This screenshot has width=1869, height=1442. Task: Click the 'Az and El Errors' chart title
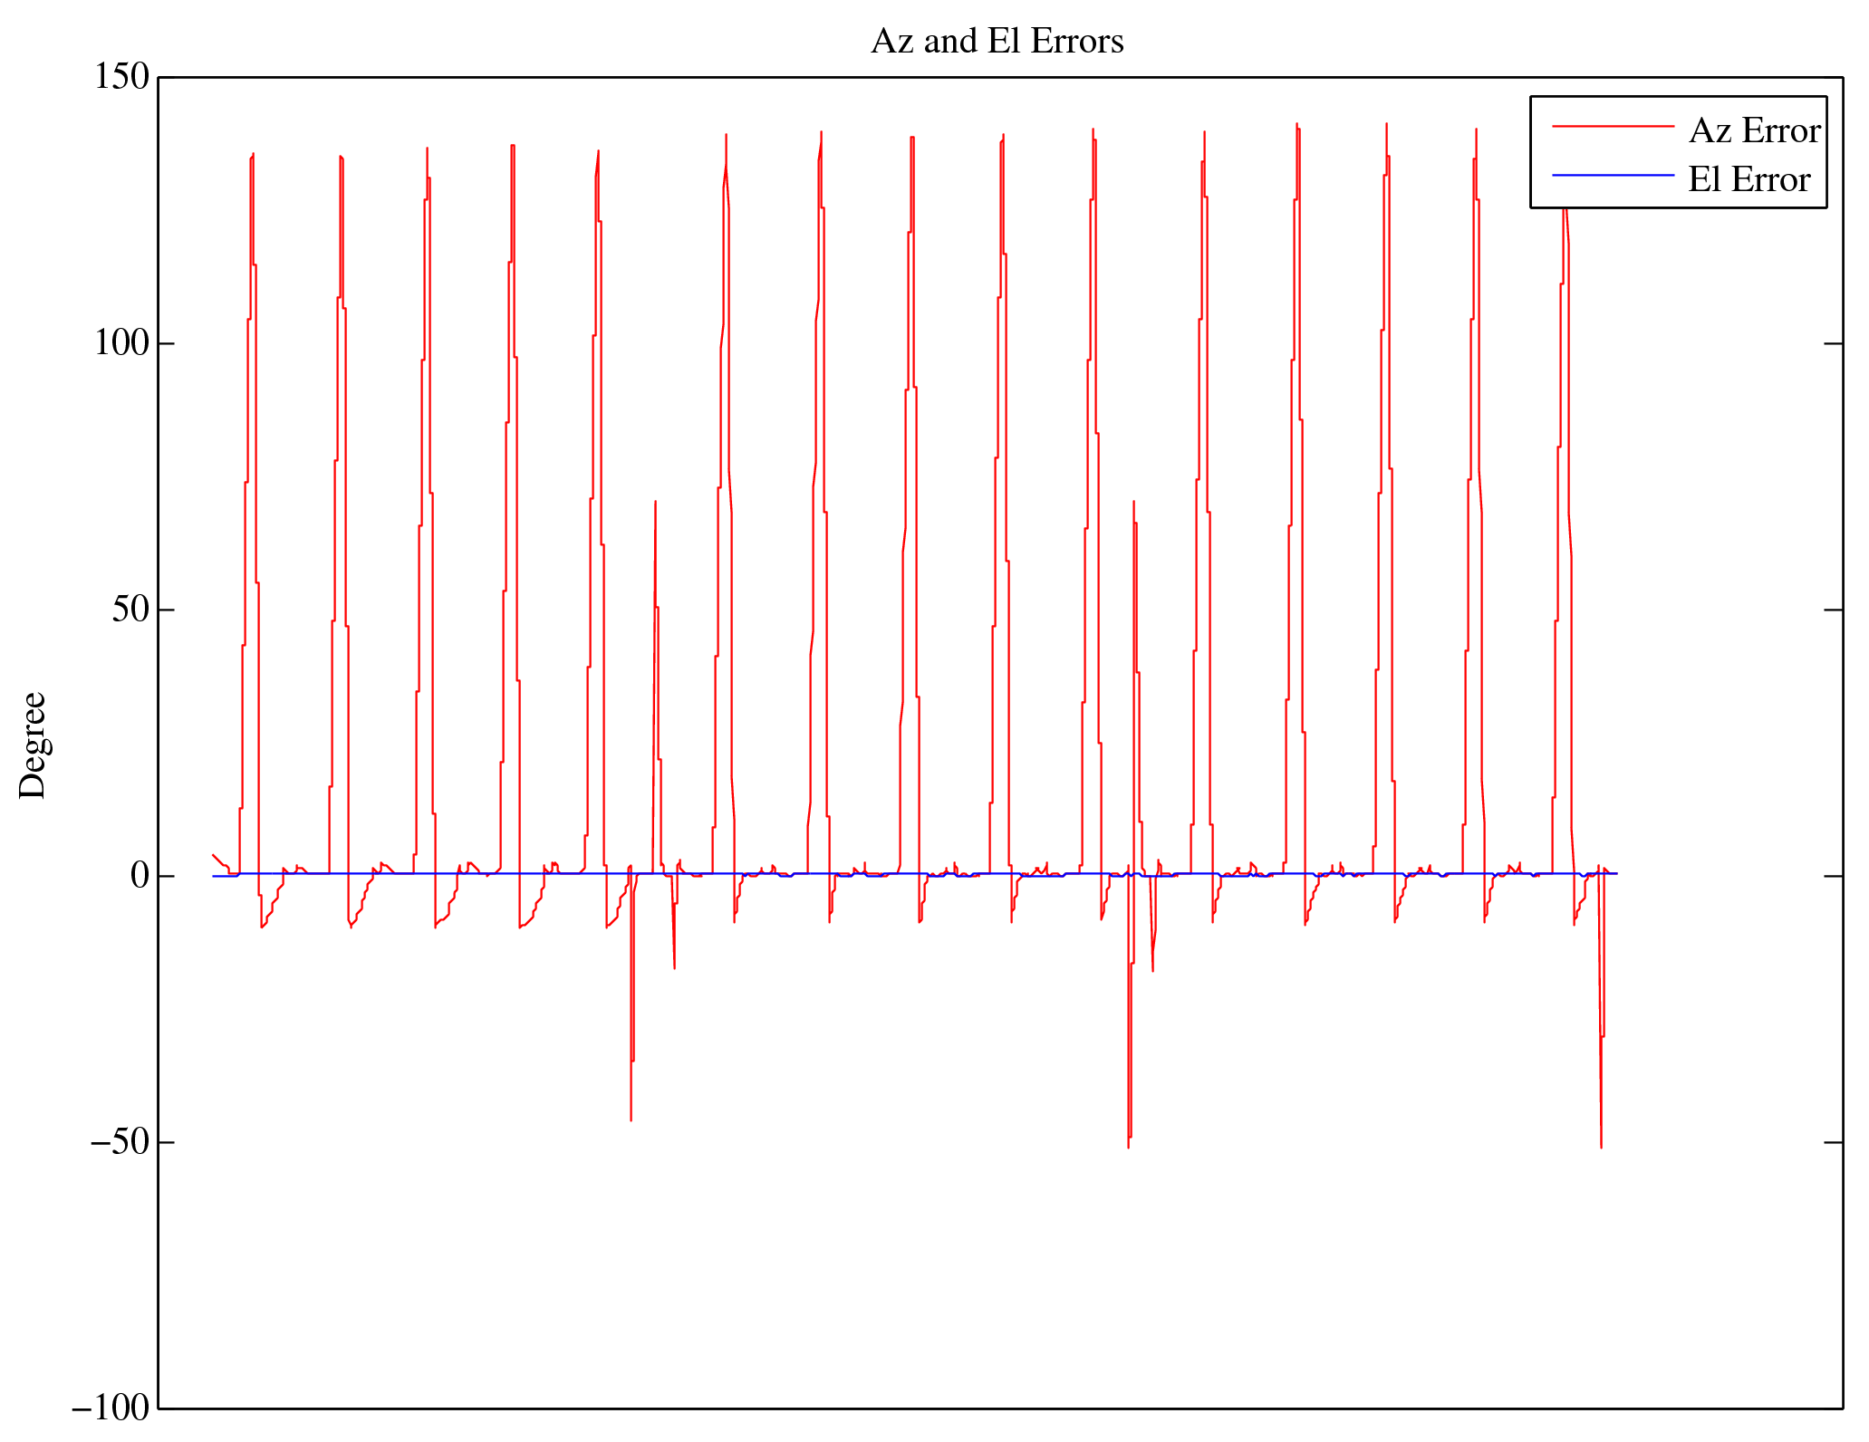997,42
